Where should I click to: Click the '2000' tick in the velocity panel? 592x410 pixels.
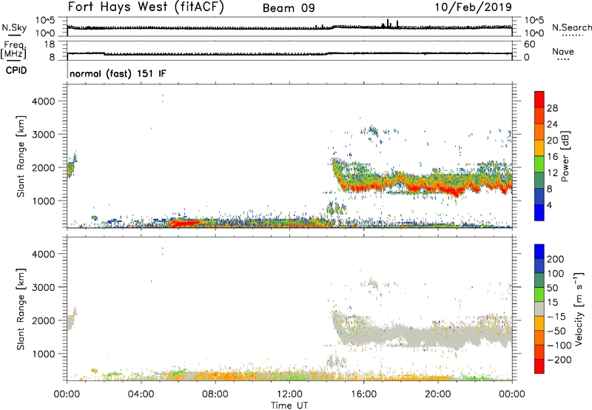point(43,320)
